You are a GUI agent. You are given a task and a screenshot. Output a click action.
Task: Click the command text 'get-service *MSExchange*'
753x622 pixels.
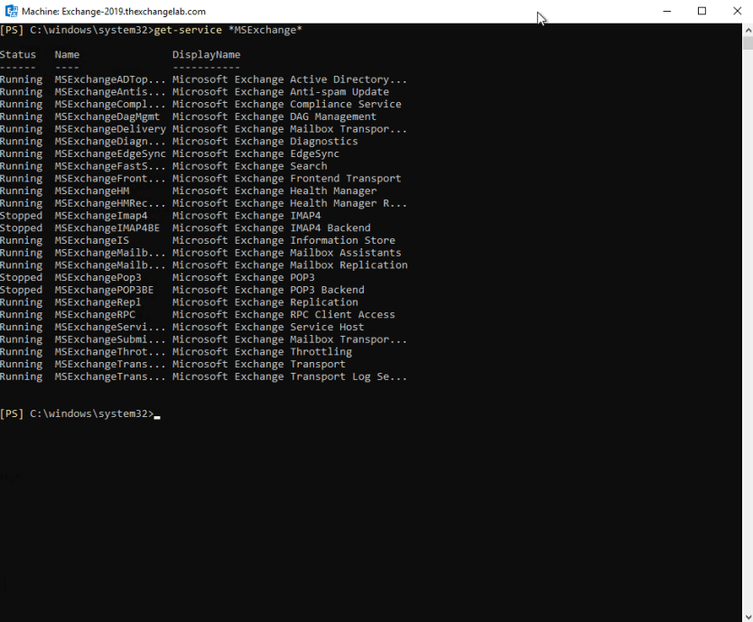point(228,30)
